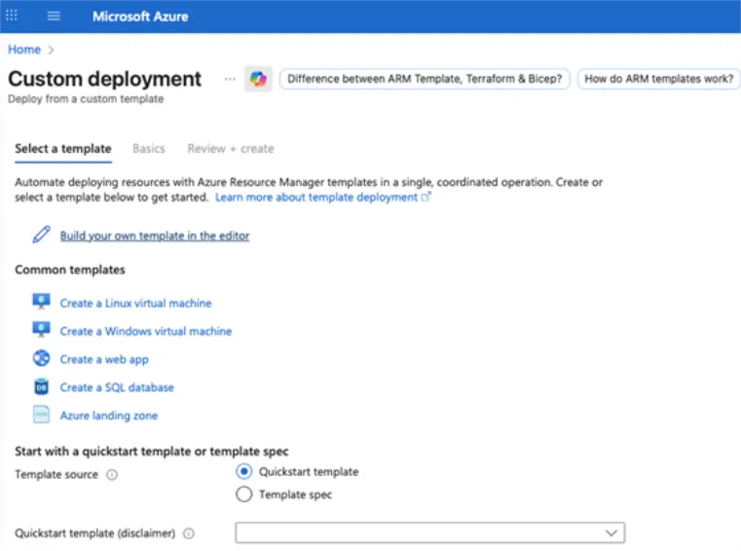Click the Microsoft Azure header title
This screenshot has width=741, height=551.
click(140, 17)
